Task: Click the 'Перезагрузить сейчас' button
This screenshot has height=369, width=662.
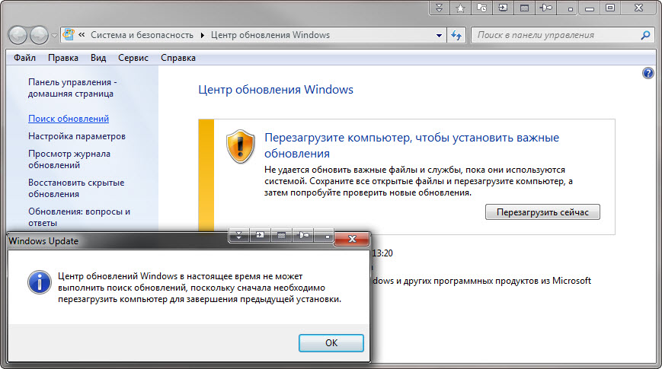Action: (542, 212)
